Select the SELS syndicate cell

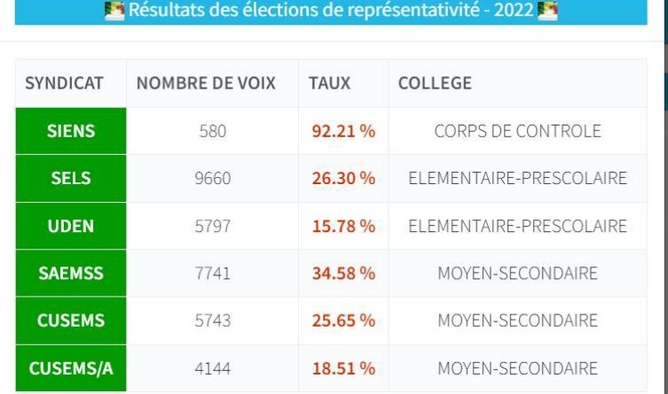pos(71,178)
